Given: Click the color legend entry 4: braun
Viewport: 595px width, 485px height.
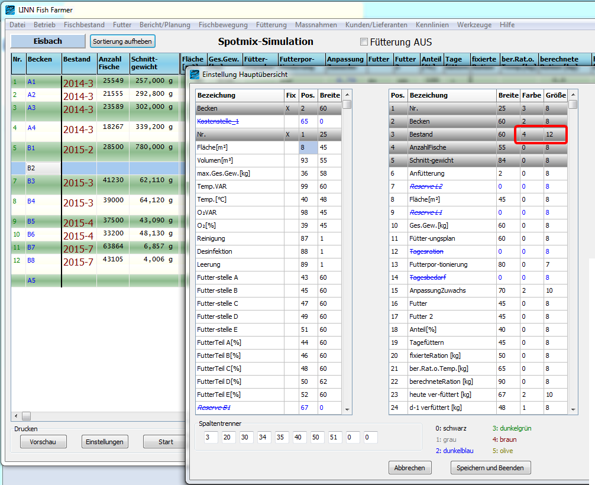Looking at the screenshot, I should click(x=505, y=439).
